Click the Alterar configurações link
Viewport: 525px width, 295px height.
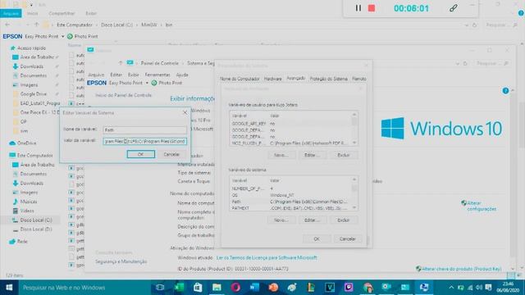point(482,206)
